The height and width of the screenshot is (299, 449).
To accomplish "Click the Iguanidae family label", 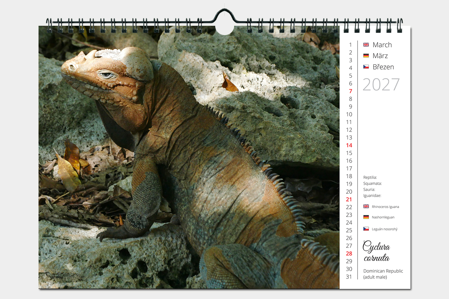I will tap(372, 195).
